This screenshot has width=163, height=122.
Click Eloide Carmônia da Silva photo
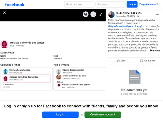tap(59, 77)
